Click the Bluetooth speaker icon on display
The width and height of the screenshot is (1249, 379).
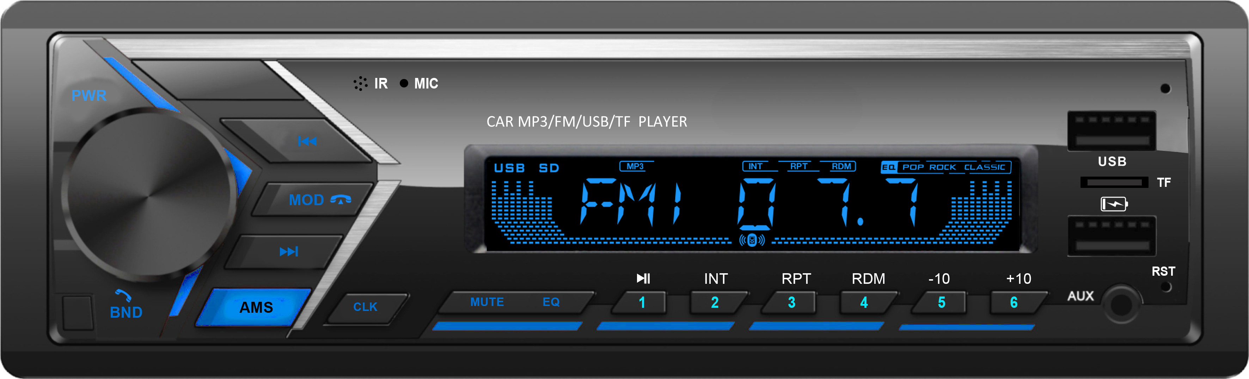pos(752,240)
